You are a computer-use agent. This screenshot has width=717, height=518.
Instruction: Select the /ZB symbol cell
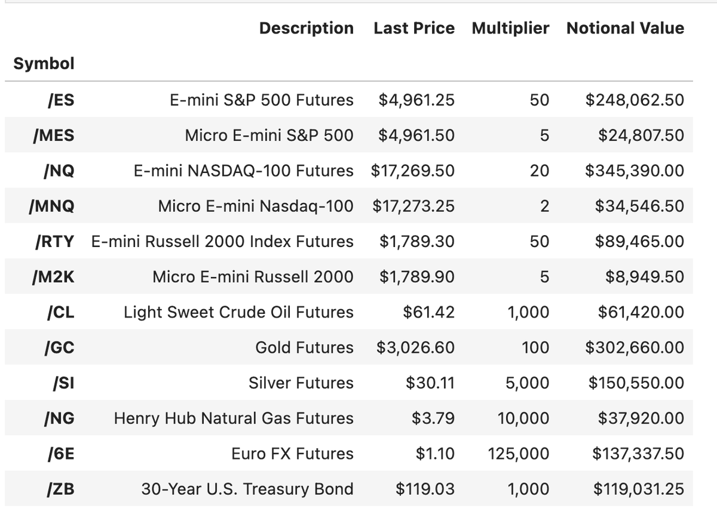coord(60,489)
